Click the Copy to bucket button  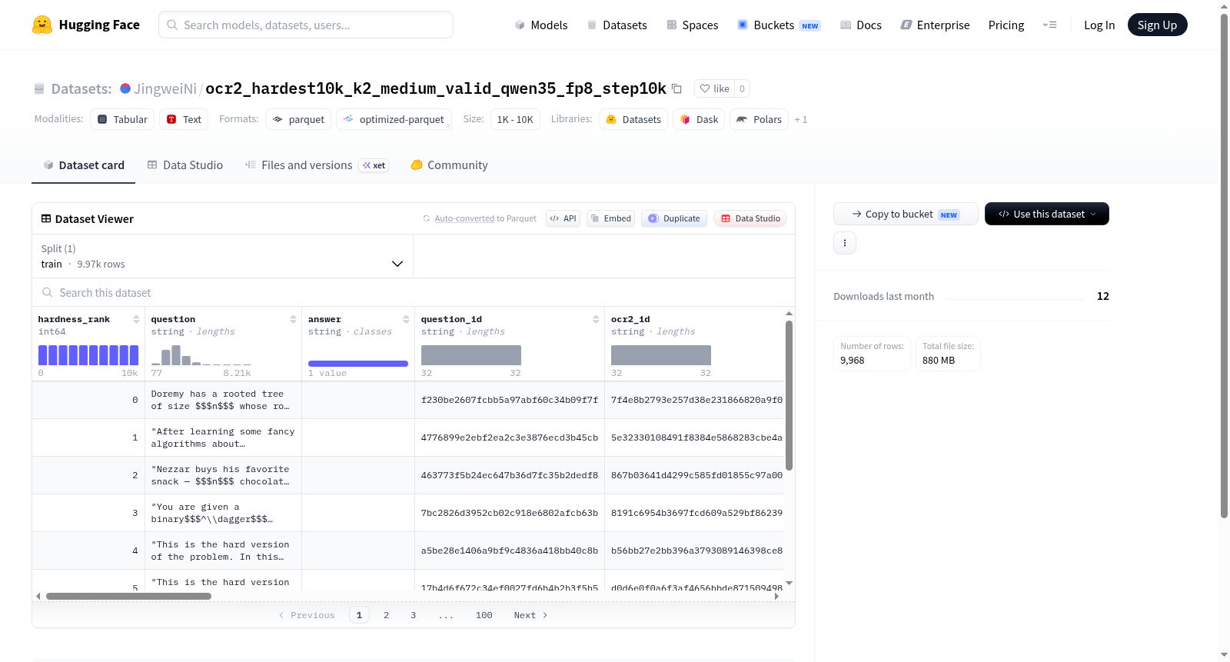[906, 214]
